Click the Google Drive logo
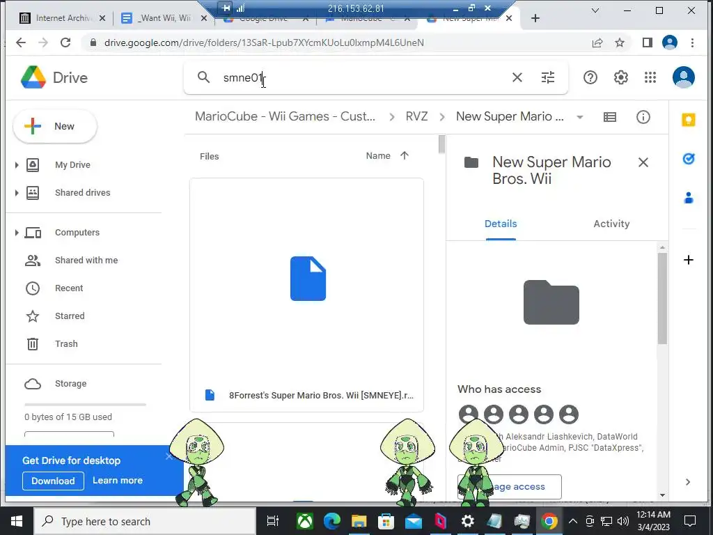The height and width of the screenshot is (535, 713). 33,77
